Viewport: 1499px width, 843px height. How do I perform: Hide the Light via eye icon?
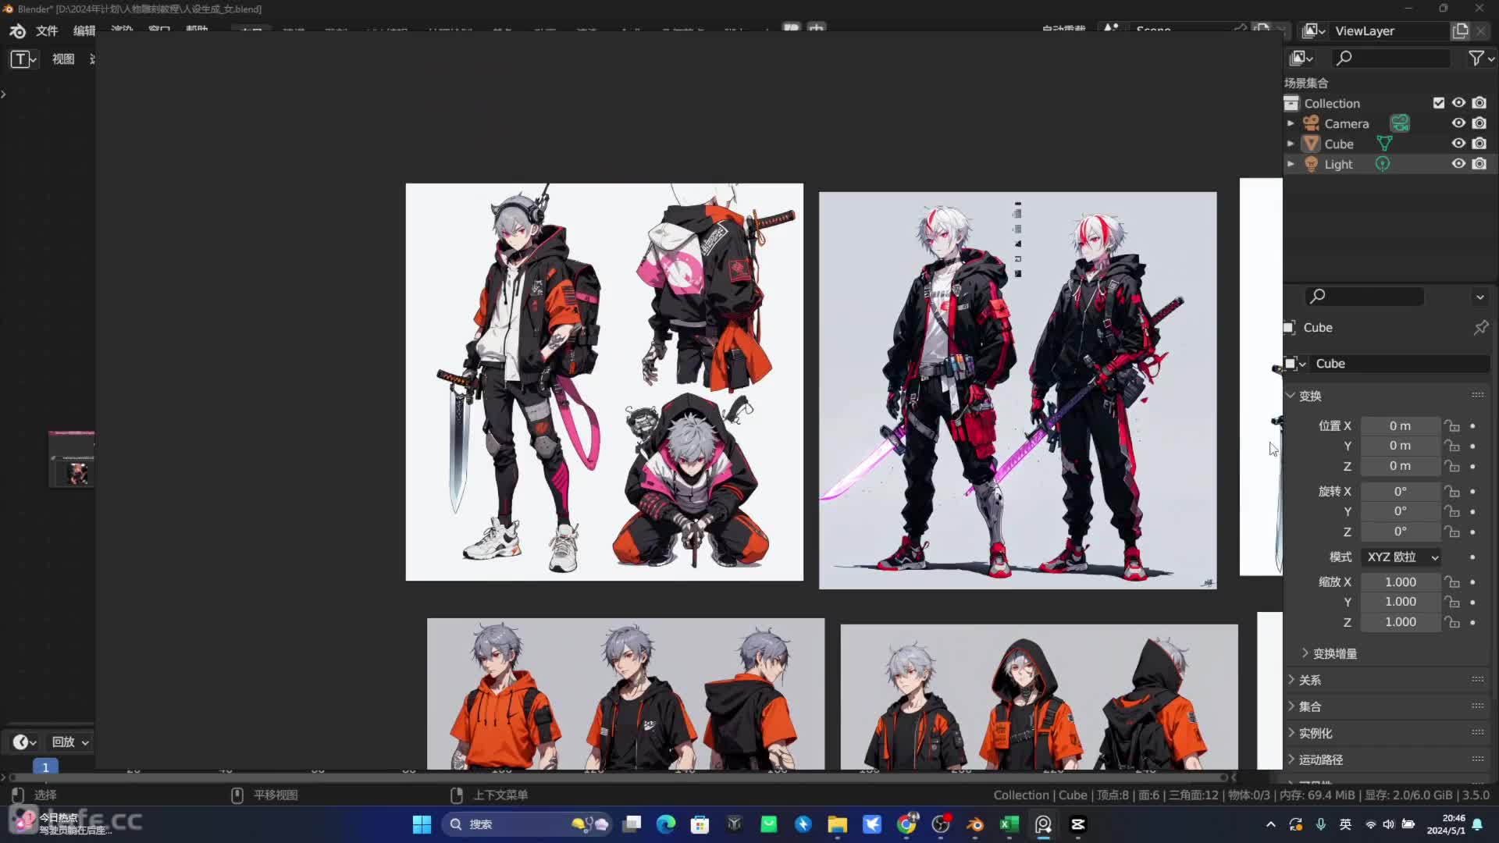click(x=1458, y=164)
